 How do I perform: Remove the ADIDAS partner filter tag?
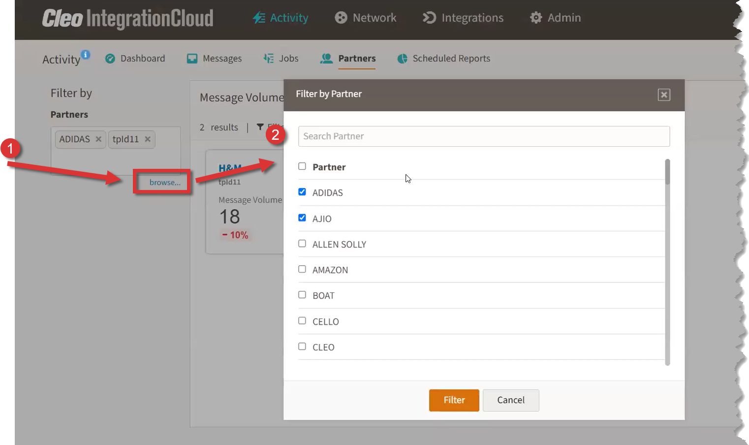click(x=98, y=139)
